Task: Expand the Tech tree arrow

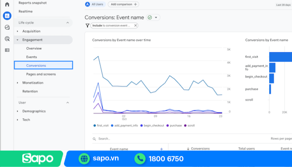Action: pyautogui.click(x=18, y=120)
